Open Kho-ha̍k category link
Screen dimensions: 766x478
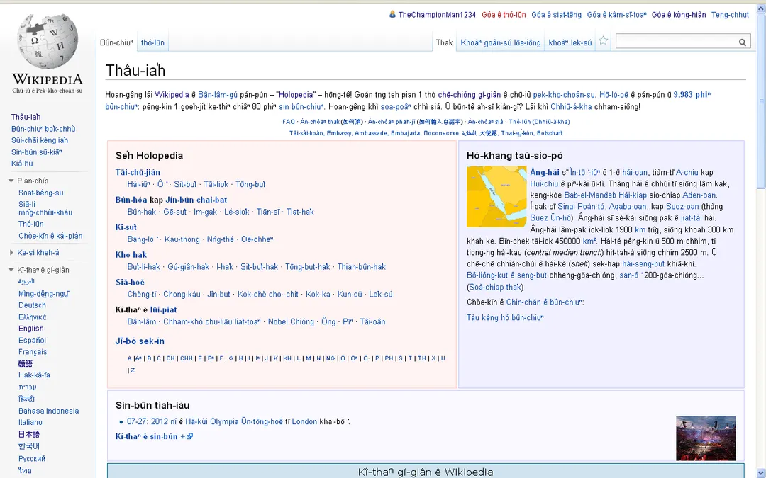point(131,255)
